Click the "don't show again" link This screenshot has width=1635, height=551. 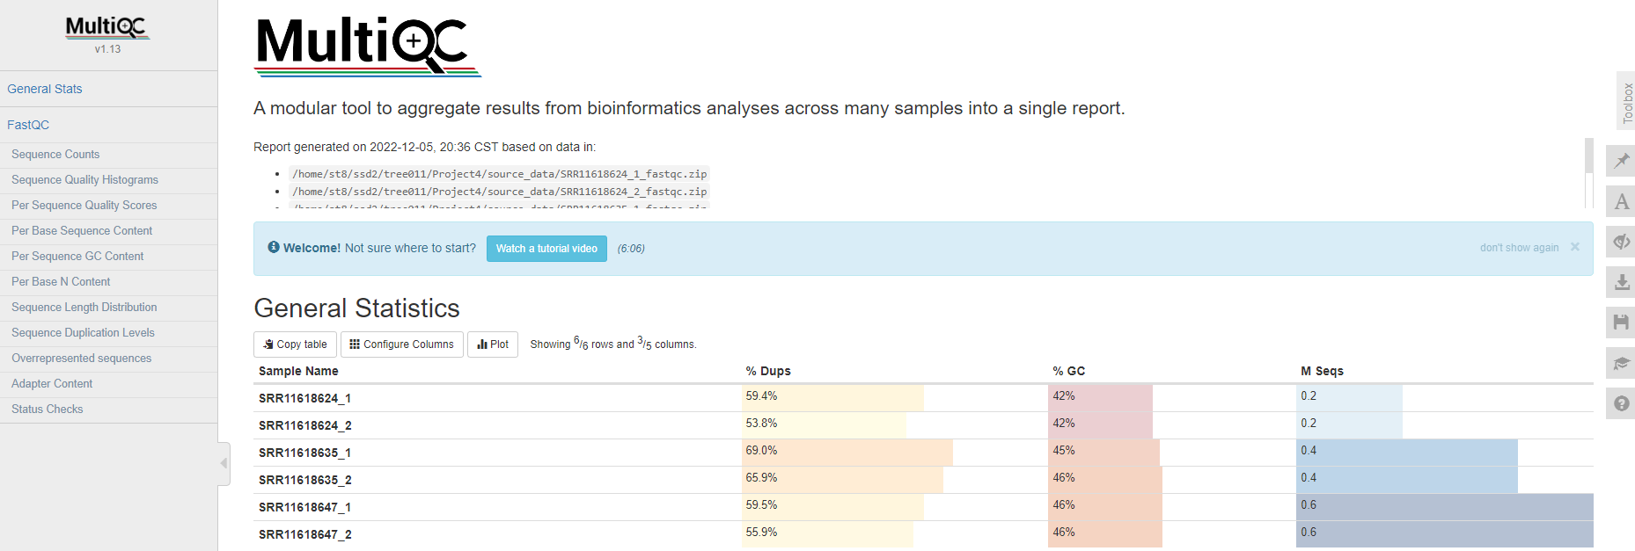point(1519,248)
